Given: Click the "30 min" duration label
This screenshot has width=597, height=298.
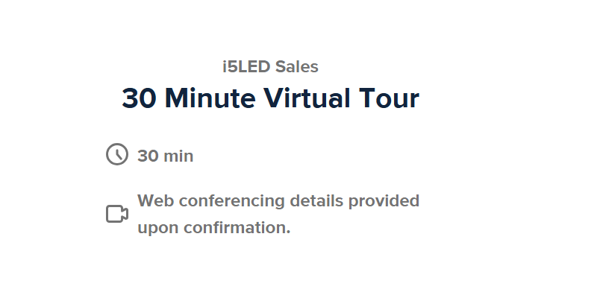Looking at the screenshot, I should tap(165, 156).
